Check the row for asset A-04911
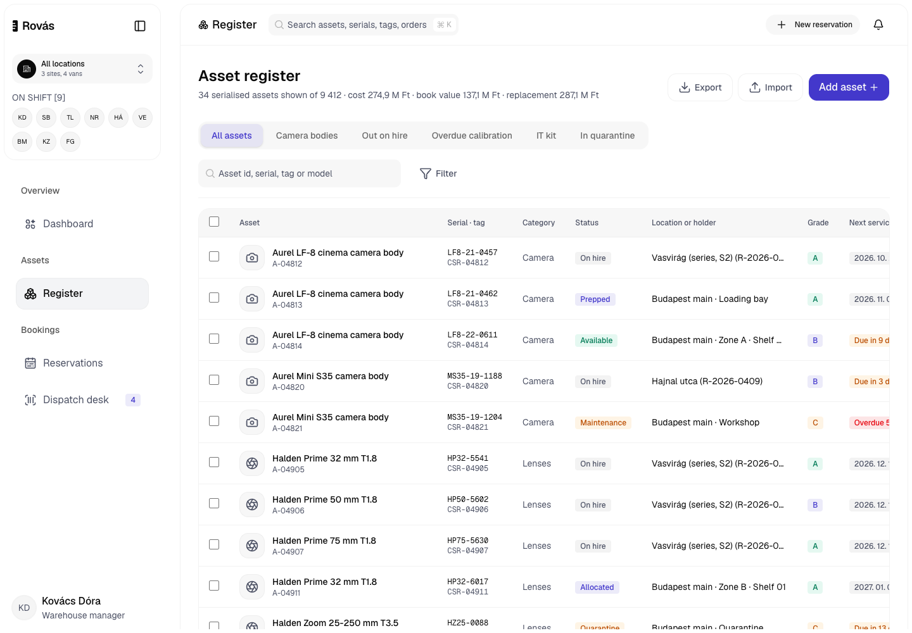Screen dimensions: 912x633 tap(214, 586)
